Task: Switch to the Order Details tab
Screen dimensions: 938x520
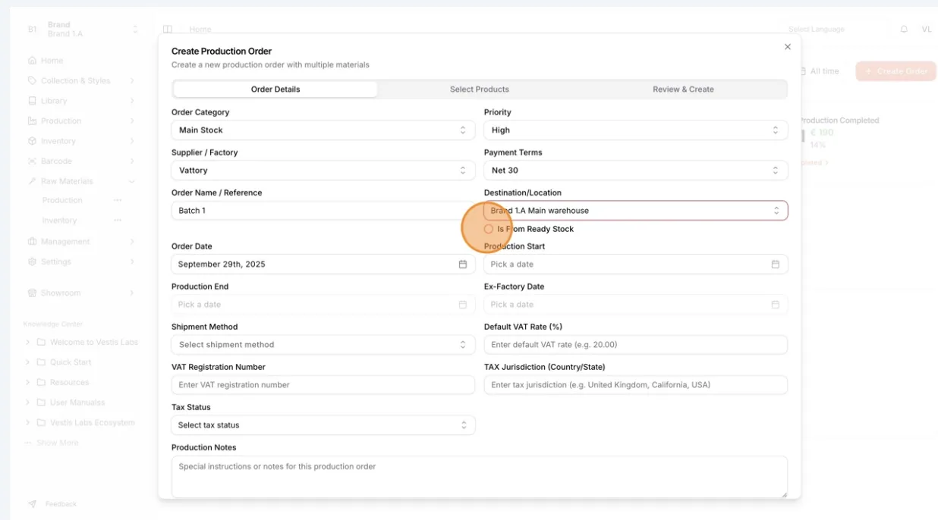Action: tap(275, 89)
